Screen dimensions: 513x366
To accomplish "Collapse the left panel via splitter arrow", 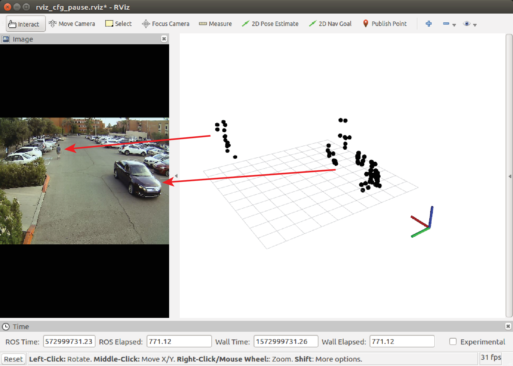I will 176,176.
